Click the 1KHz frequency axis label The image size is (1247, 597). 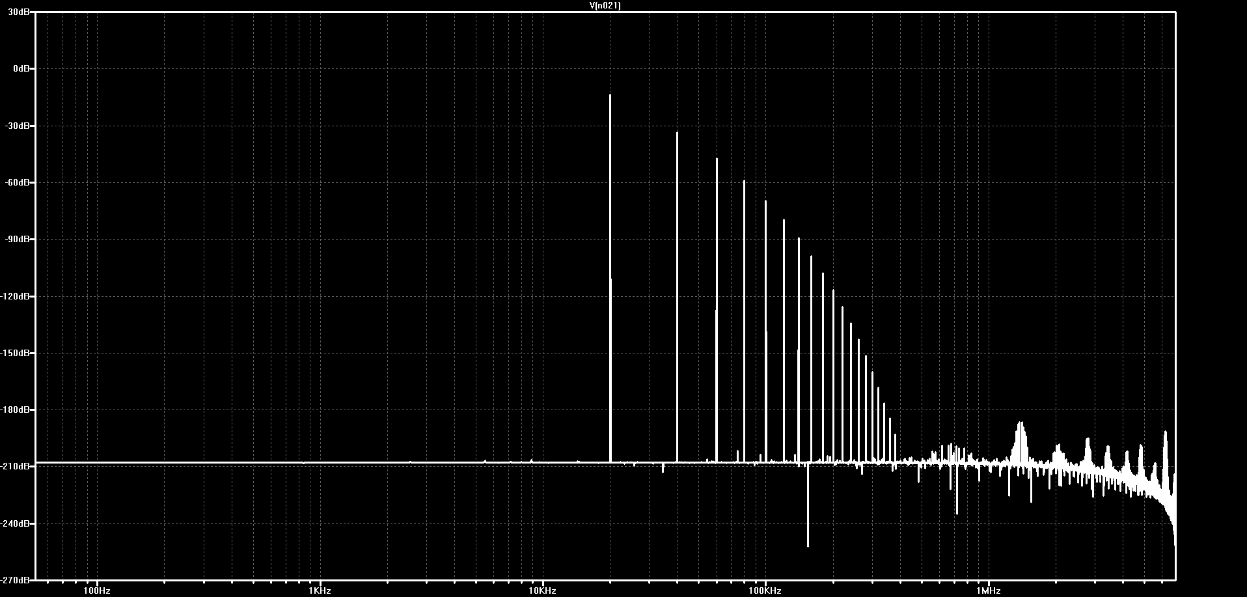point(320,590)
